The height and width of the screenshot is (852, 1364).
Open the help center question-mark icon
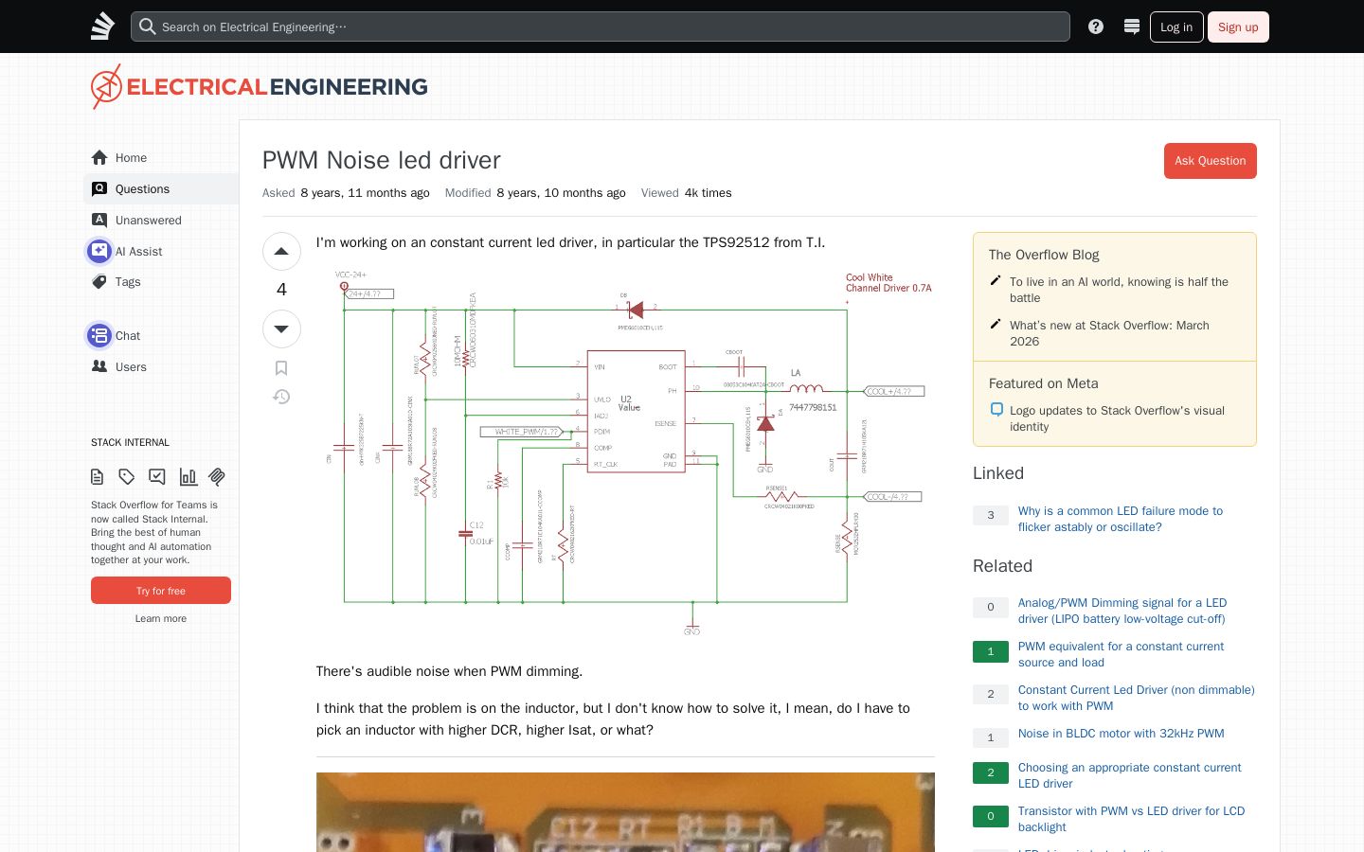(1096, 27)
